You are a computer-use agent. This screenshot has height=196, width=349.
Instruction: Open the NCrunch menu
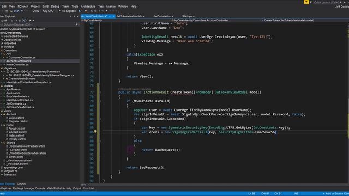(23, 7)
